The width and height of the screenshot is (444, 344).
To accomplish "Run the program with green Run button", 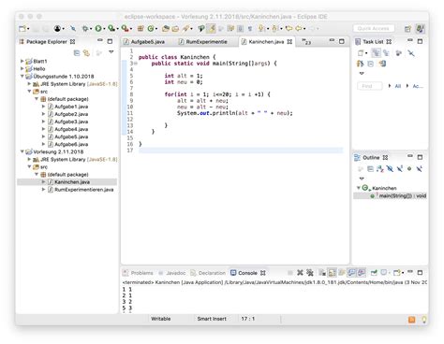I will [98, 29].
